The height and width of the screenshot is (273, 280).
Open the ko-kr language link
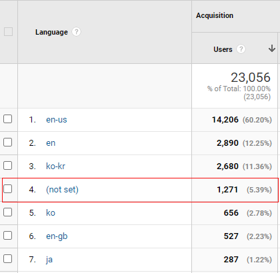tap(55, 166)
